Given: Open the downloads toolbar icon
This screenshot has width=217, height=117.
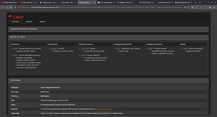Looking at the screenshot, I should tap(197, 7).
